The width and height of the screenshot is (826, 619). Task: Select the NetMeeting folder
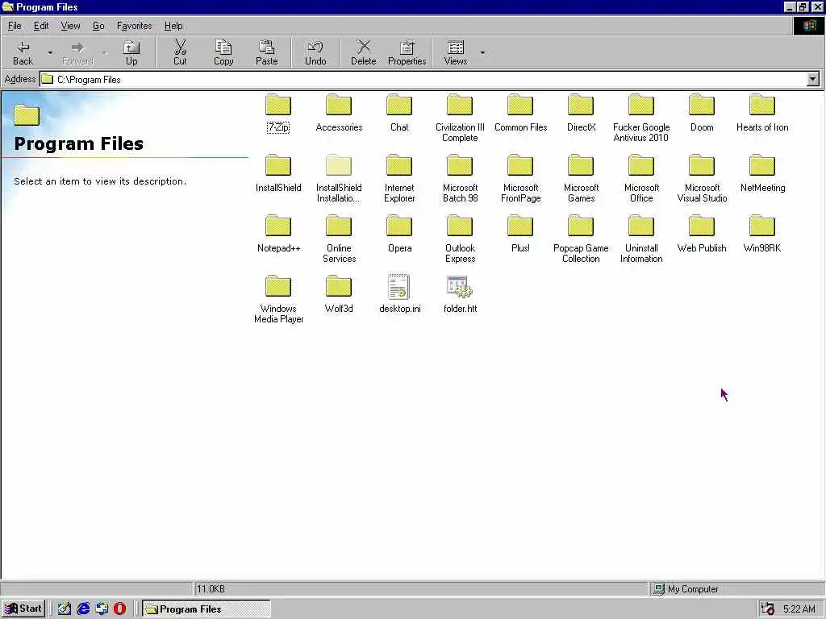(762, 174)
